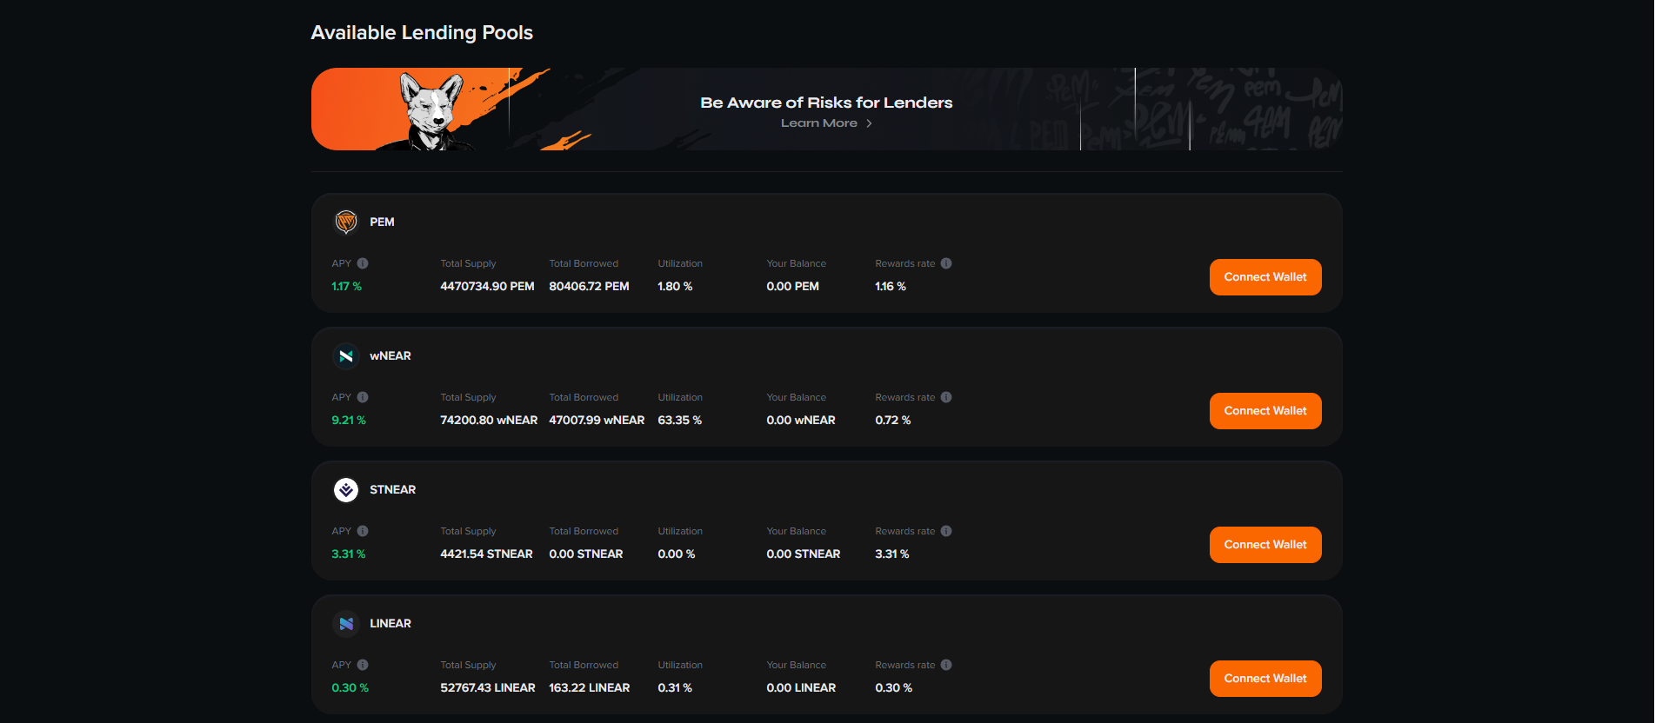This screenshot has width=1655, height=723.
Task: Click the PEM token logo icon
Action: [346, 222]
